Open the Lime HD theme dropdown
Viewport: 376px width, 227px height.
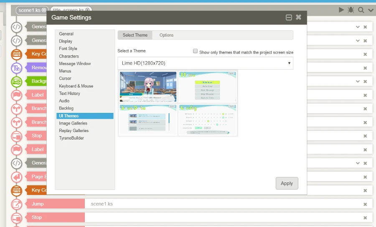click(x=205, y=63)
